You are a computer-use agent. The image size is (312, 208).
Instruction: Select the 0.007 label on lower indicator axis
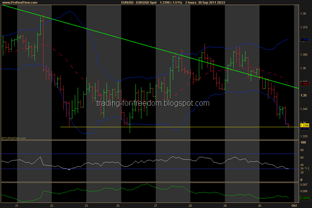(304, 185)
